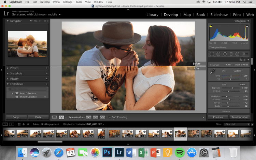Choose the Red Eye Correction tool

[225, 54]
